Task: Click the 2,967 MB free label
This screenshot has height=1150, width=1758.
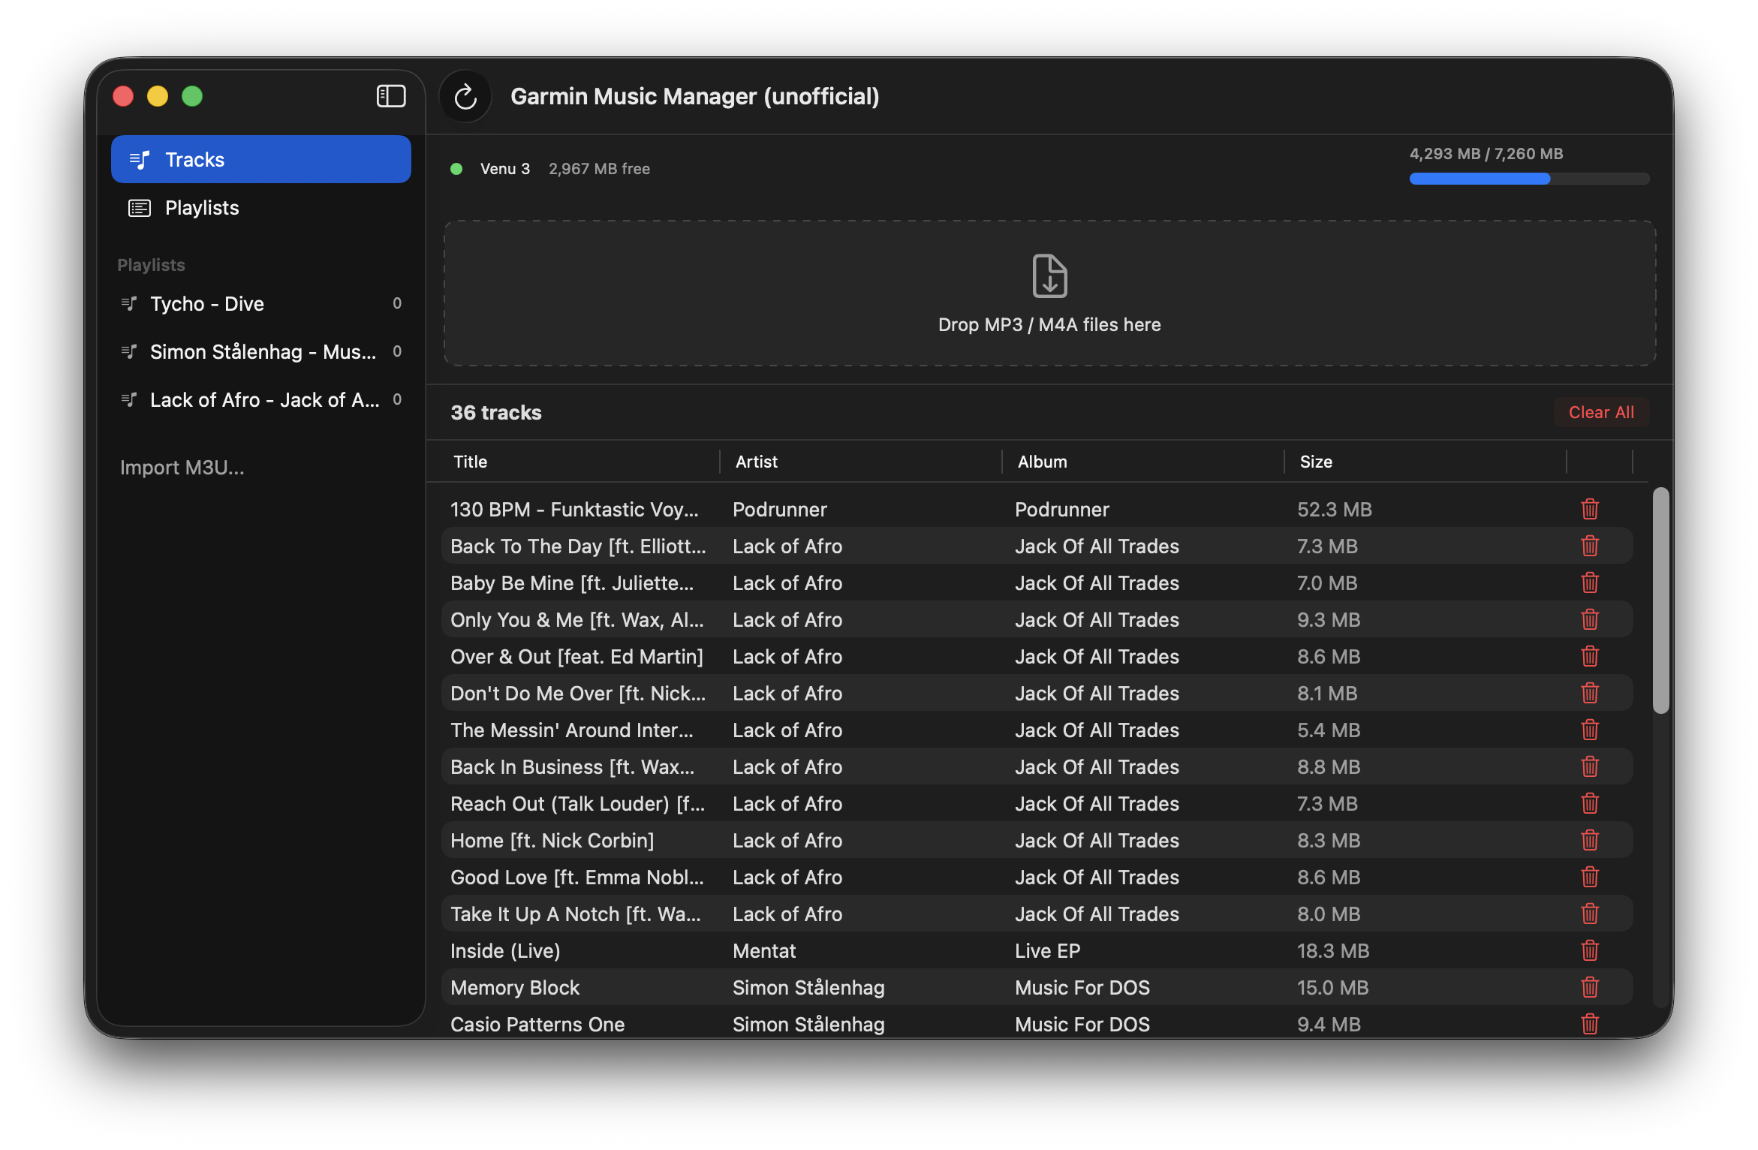Action: click(599, 169)
